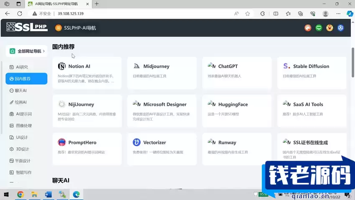The image size is (355, 200).
Task: Open File Explorer from taskbar
Action: [x=34, y=194]
